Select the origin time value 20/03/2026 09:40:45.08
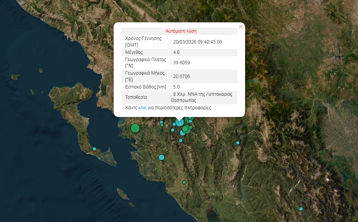 coord(198,42)
